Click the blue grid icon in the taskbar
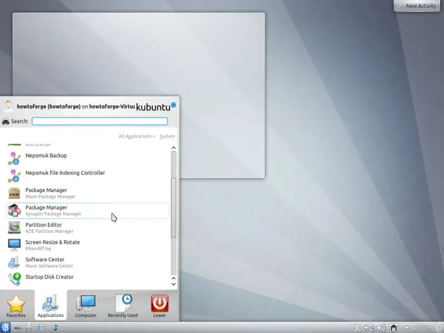This screenshot has width=444, height=333. pyautogui.click(x=41, y=327)
